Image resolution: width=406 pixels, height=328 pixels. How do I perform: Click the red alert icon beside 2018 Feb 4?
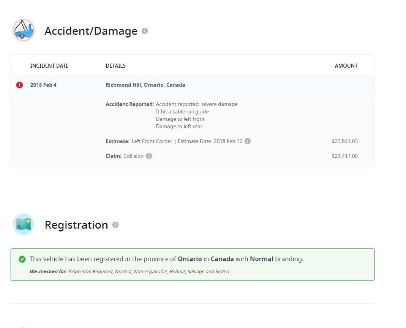19,85
